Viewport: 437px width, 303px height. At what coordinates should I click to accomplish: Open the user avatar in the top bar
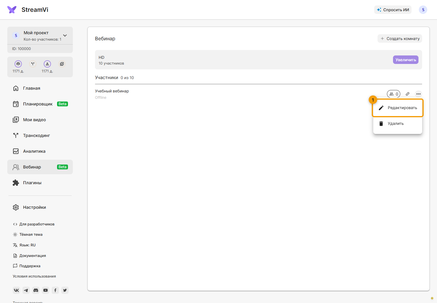coord(423,10)
